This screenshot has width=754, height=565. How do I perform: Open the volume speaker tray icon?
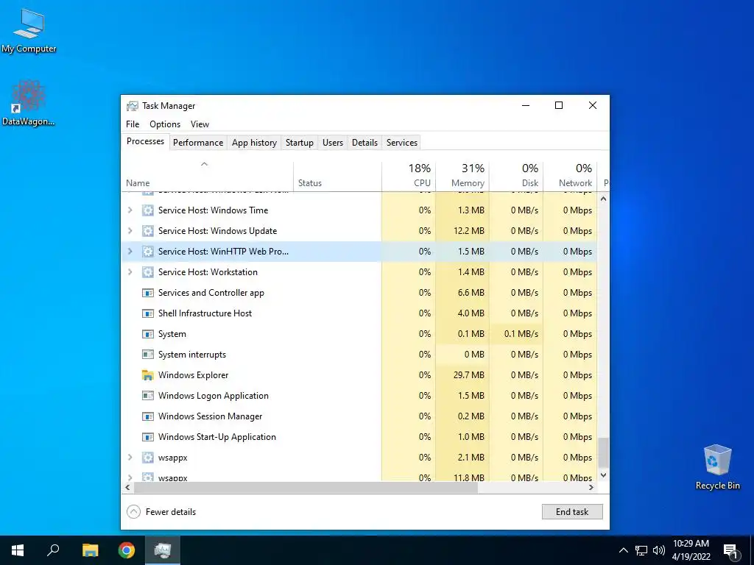pos(659,550)
